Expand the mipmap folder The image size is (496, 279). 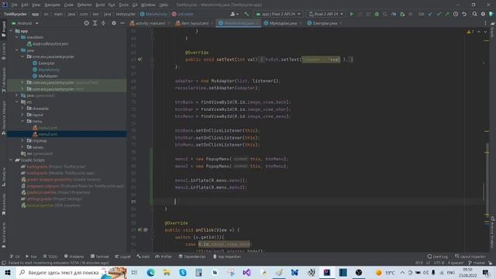[22, 140]
